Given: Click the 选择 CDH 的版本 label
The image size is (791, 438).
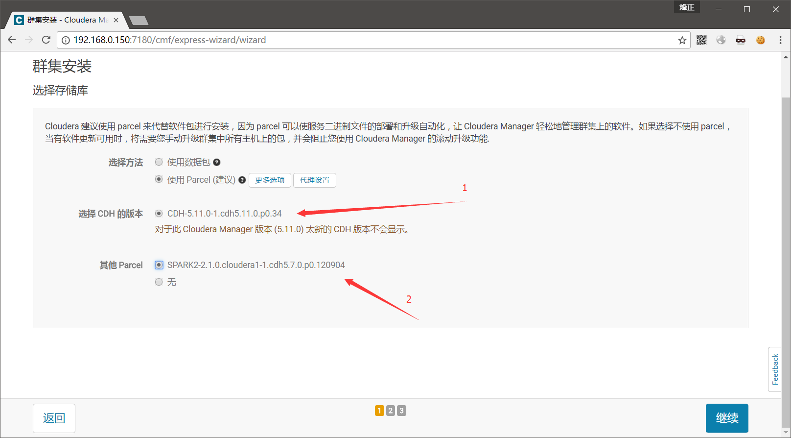Looking at the screenshot, I should (111, 214).
